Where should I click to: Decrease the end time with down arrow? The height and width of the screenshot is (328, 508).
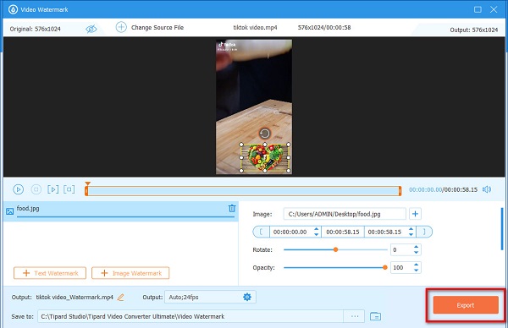[411, 235]
